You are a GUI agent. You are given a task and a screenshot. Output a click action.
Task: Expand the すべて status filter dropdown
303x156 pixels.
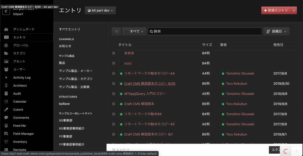pos(134,31)
